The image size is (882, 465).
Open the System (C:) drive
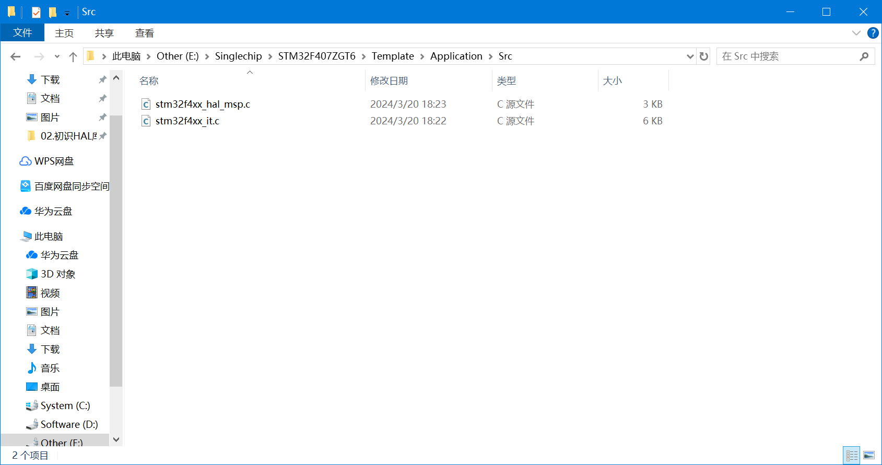pyautogui.click(x=65, y=405)
